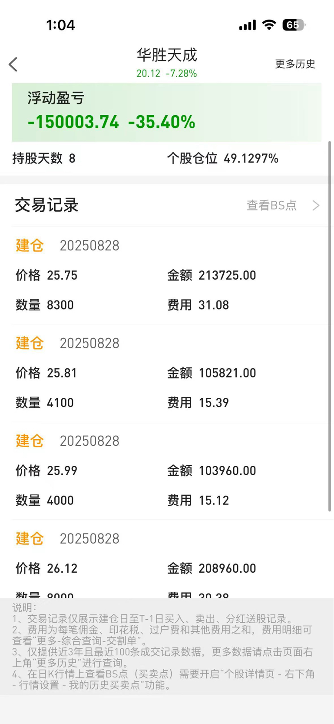Image resolution: width=334 pixels, height=724 pixels.
Task: Tap the 查看BS点 chevron arrow
Action: click(x=316, y=205)
